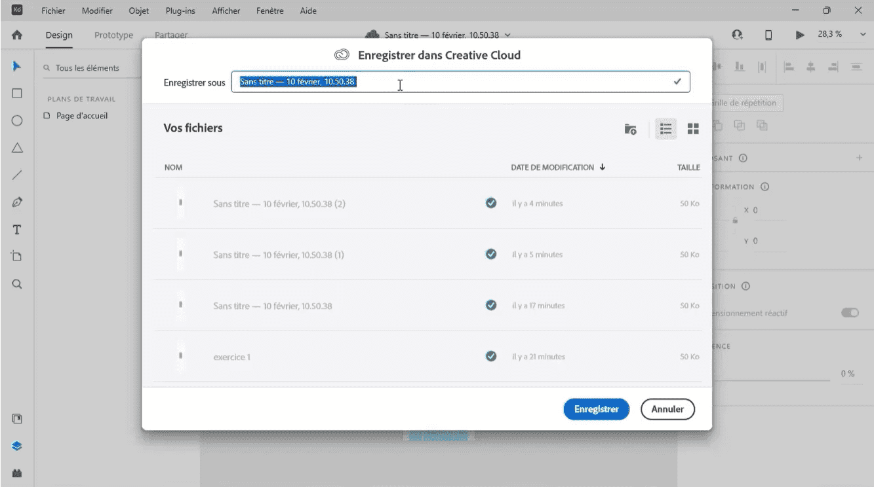The image size is (874, 487).
Task: Select the Zoom magnifier tool
Action: click(17, 284)
